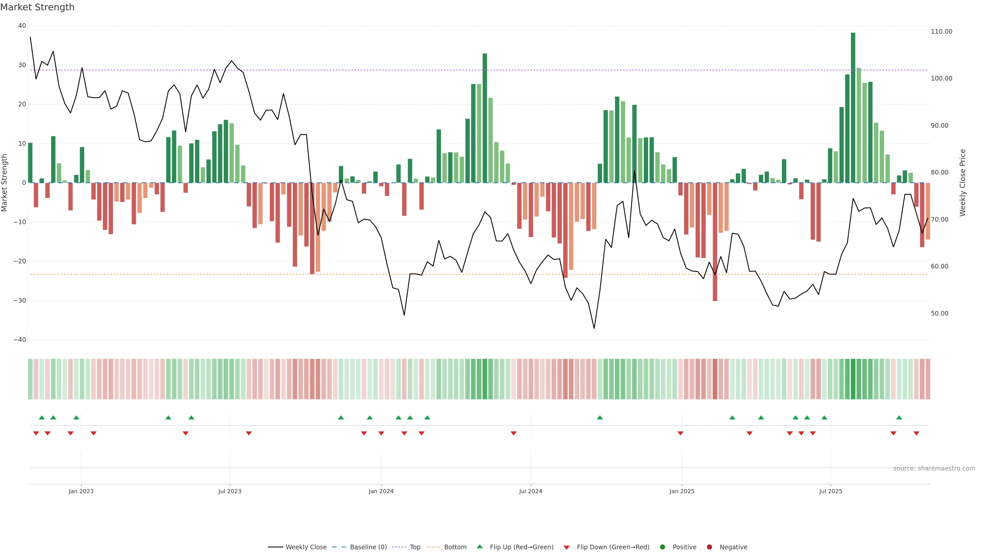Viewport: 988px width, 556px height.
Task: Click the green Positive circle legend icon
Action: (662, 547)
